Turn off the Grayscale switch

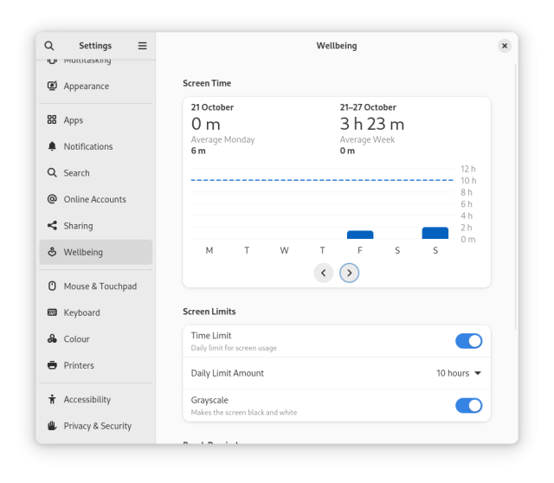pyautogui.click(x=468, y=405)
